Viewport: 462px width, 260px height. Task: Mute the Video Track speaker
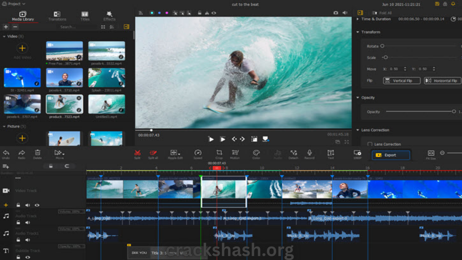coord(27,205)
